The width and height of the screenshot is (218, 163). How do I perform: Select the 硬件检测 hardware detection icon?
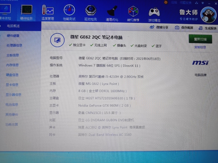[x=27, y=10]
